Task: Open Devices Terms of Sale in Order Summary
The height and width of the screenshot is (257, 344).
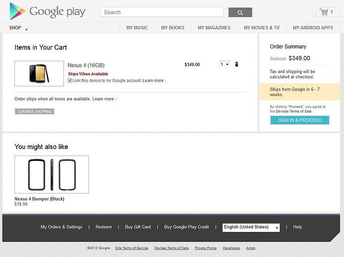Action: pos(294,111)
